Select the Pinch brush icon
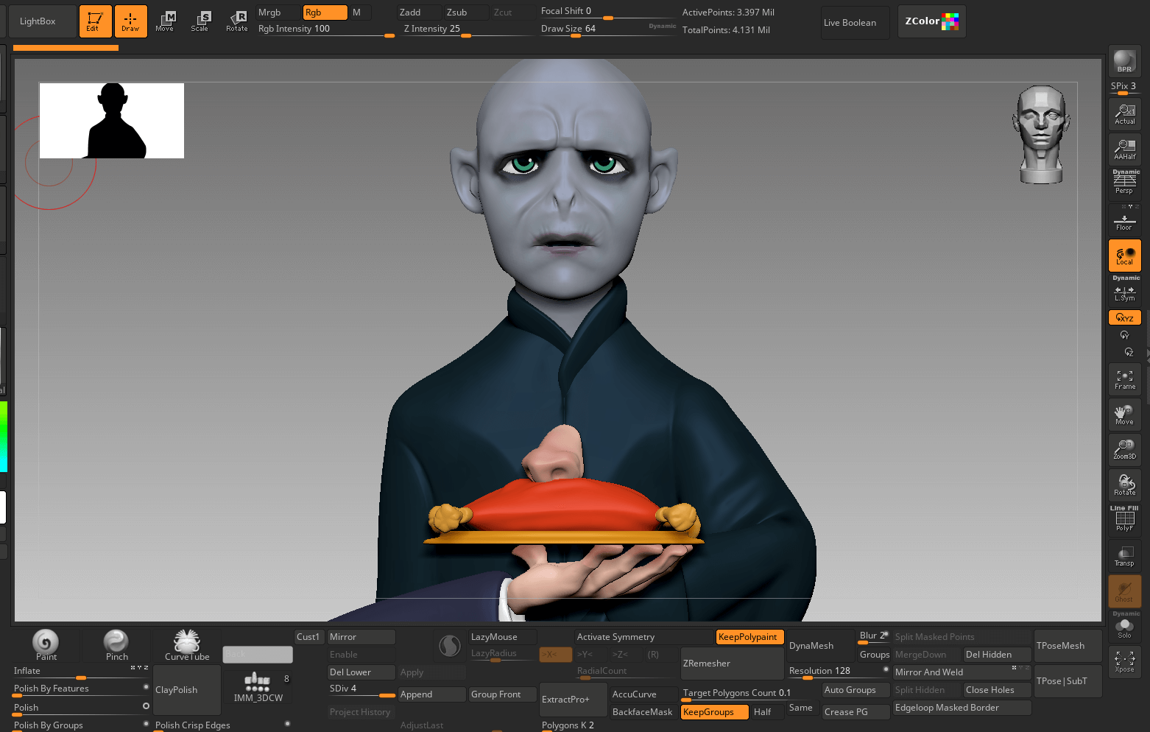This screenshot has height=732, width=1150. [116, 645]
